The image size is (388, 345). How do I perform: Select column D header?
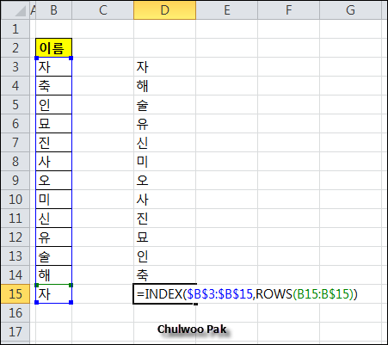(x=164, y=10)
